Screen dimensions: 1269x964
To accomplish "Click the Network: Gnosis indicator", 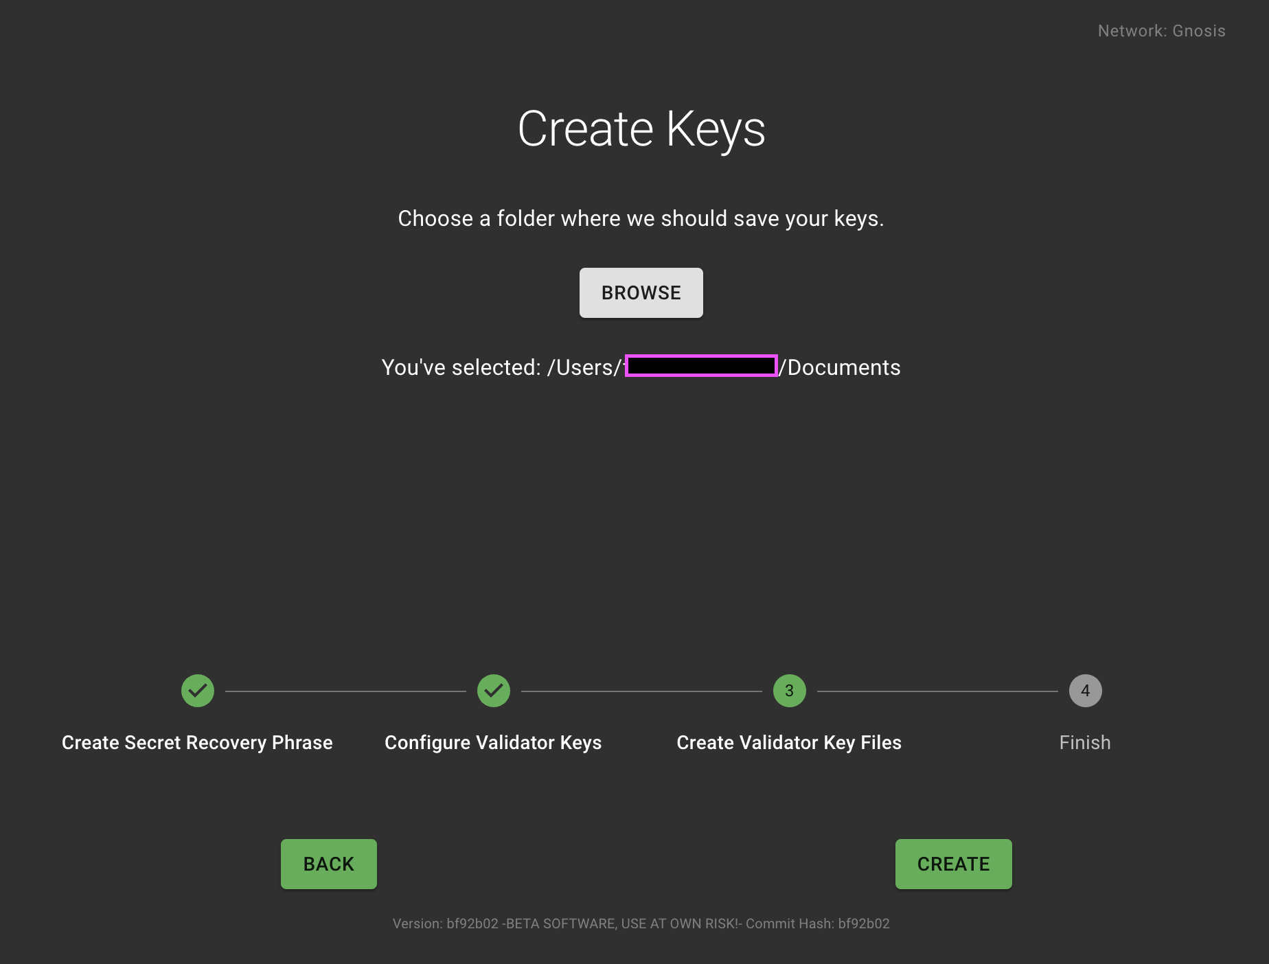I will (x=1161, y=31).
